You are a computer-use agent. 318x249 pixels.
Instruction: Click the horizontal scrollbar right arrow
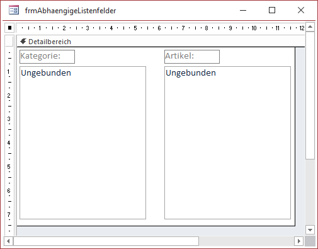coord(299,241)
